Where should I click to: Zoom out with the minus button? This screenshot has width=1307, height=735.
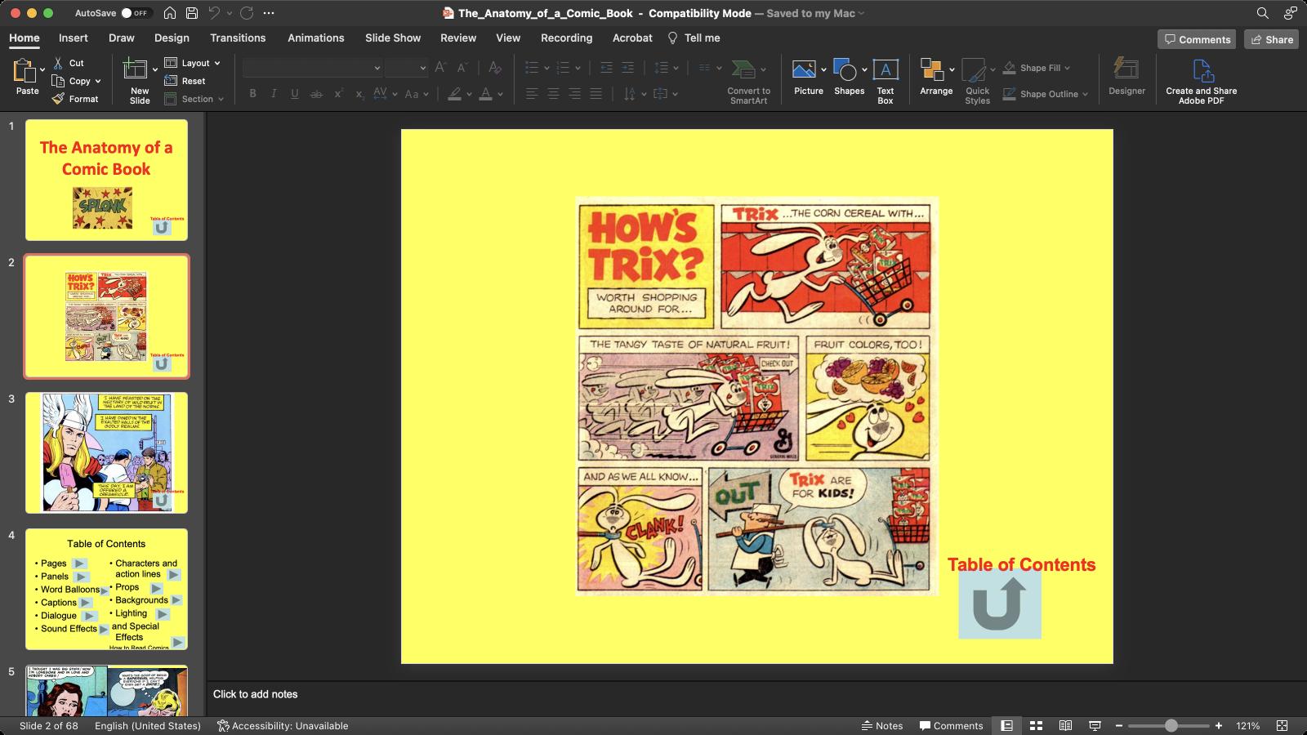(1119, 725)
